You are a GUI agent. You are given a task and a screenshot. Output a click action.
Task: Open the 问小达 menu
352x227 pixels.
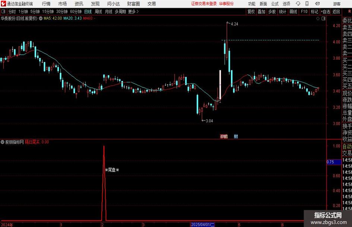pyautogui.click(x=113, y=4)
